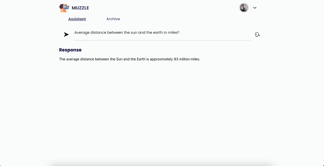Open Archive from the top navigation
The width and height of the screenshot is (324, 166).
[113, 19]
